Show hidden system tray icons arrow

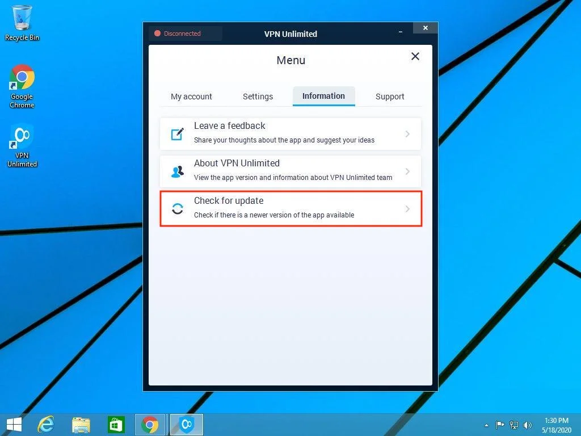click(x=486, y=425)
